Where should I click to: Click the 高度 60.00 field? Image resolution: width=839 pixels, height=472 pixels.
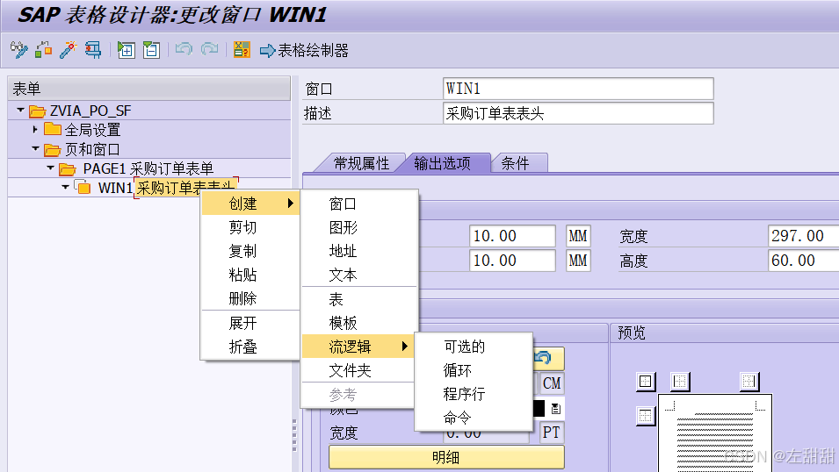coord(803,261)
